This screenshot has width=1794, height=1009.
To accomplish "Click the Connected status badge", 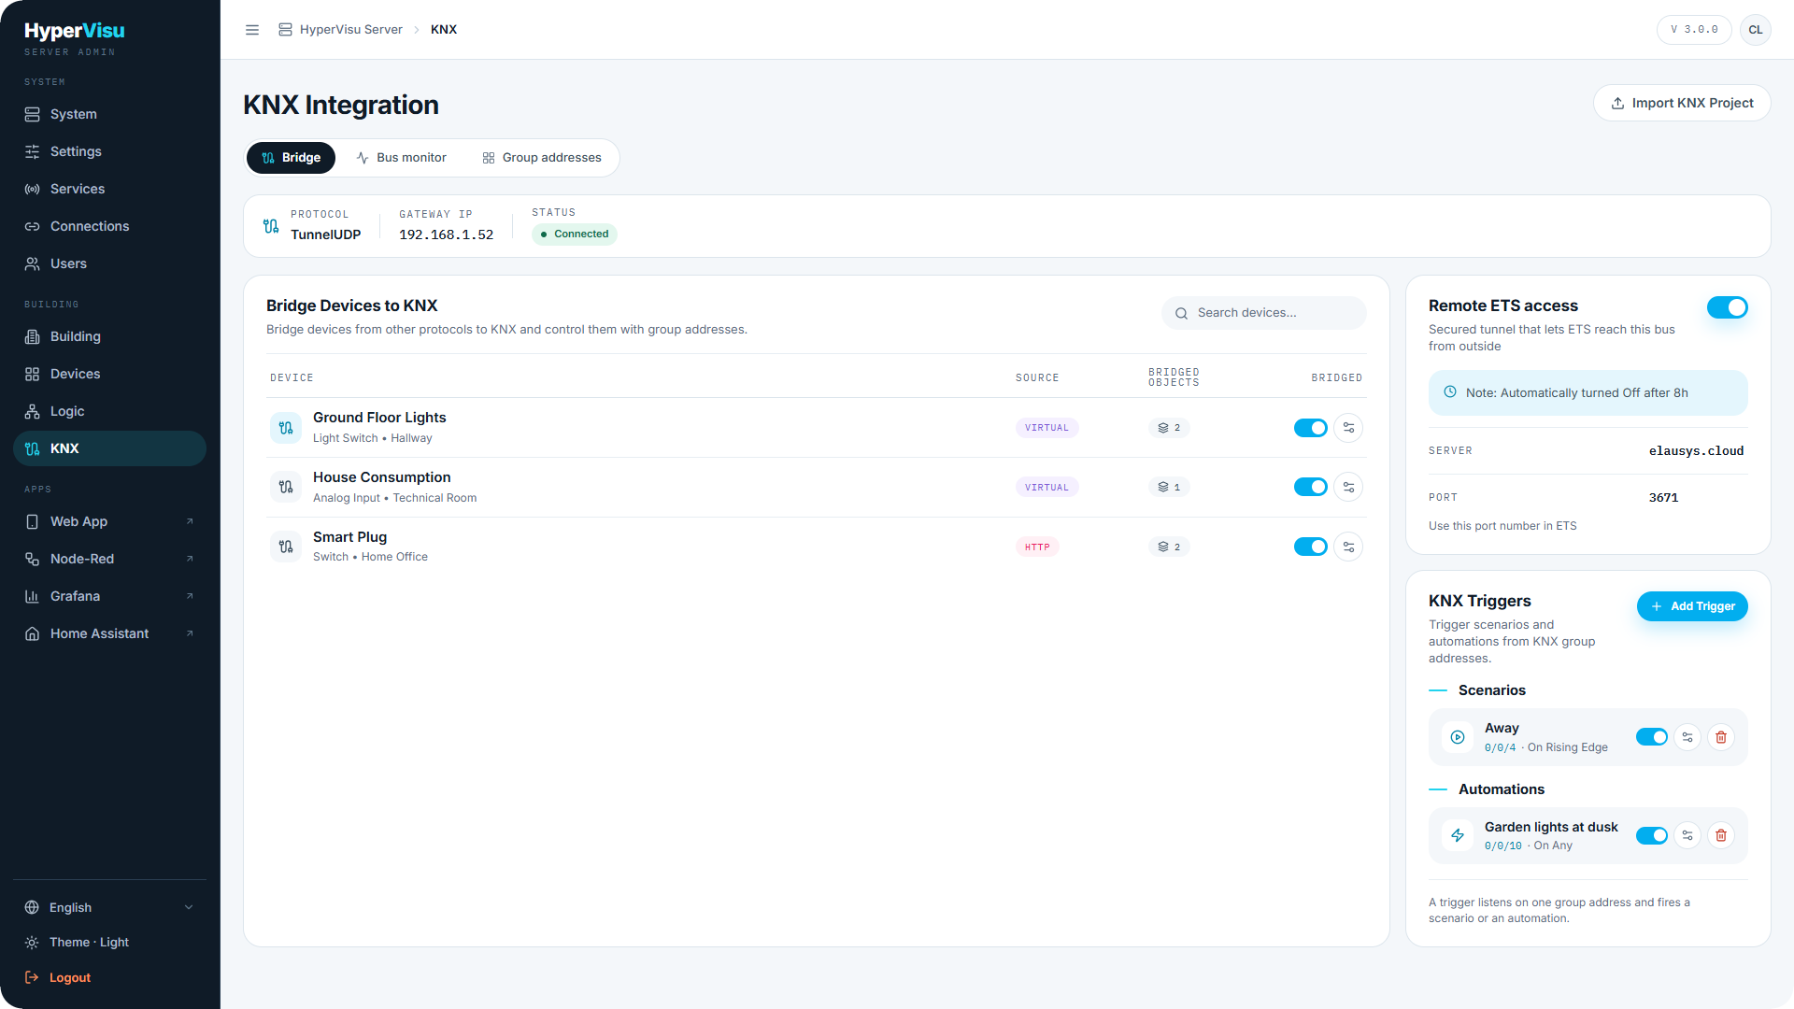I will coord(575,234).
